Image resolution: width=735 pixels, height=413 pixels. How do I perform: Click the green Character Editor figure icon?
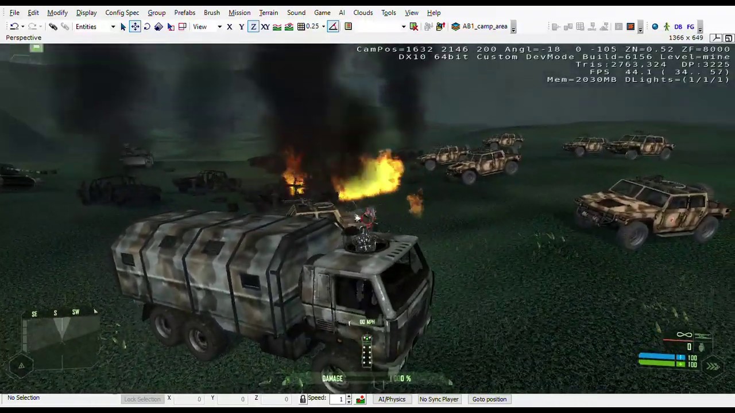click(x=666, y=26)
